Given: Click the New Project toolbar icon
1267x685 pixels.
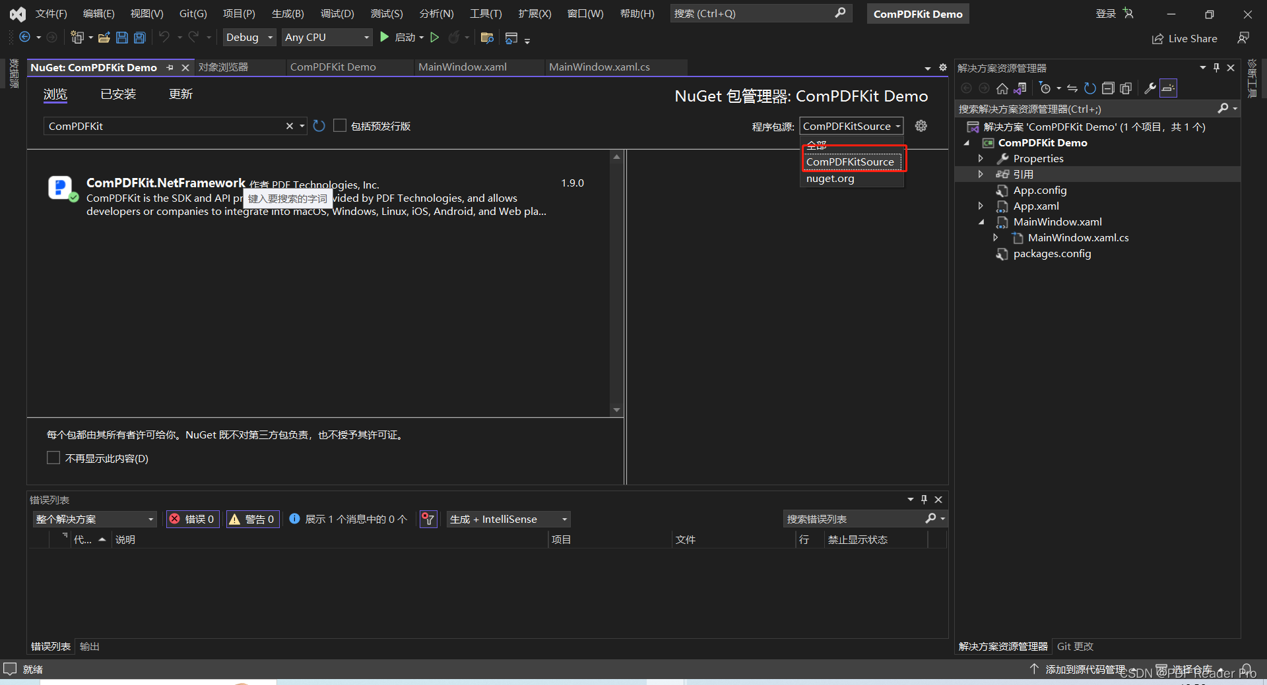Looking at the screenshot, I should click(x=77, y=38).
